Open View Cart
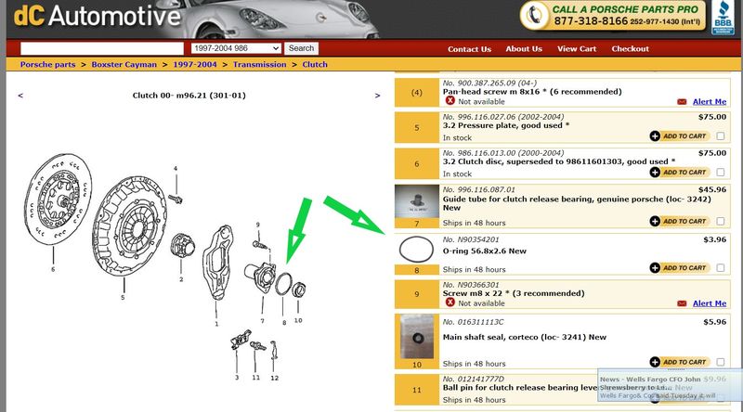The height and width of the screenshot is (412, 743). click(577, 49)
